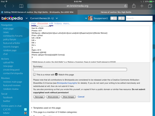The width and height of the screenshot is (155, 116).
Task: Tap the Wi-Fi indicator in status bar
Action: (x=6, y=2)
